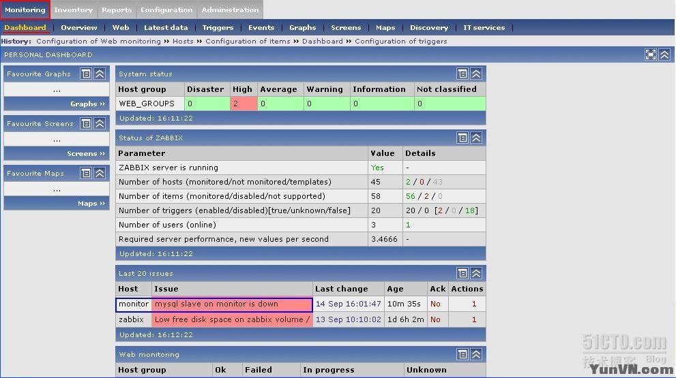Open the System status widget menu icon
The height and width of the screenshot is (378, 676).
[462, 74]
